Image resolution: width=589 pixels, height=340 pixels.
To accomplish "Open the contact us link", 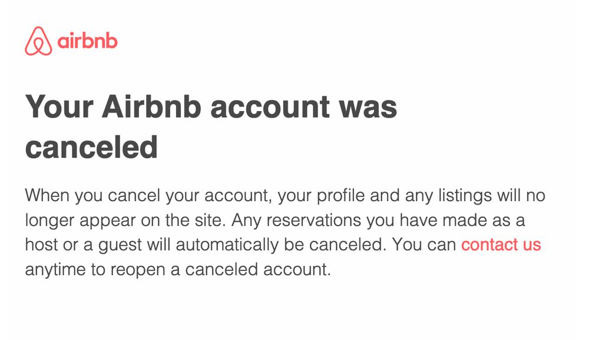I will pyautogui.click(x=501, y=245).
